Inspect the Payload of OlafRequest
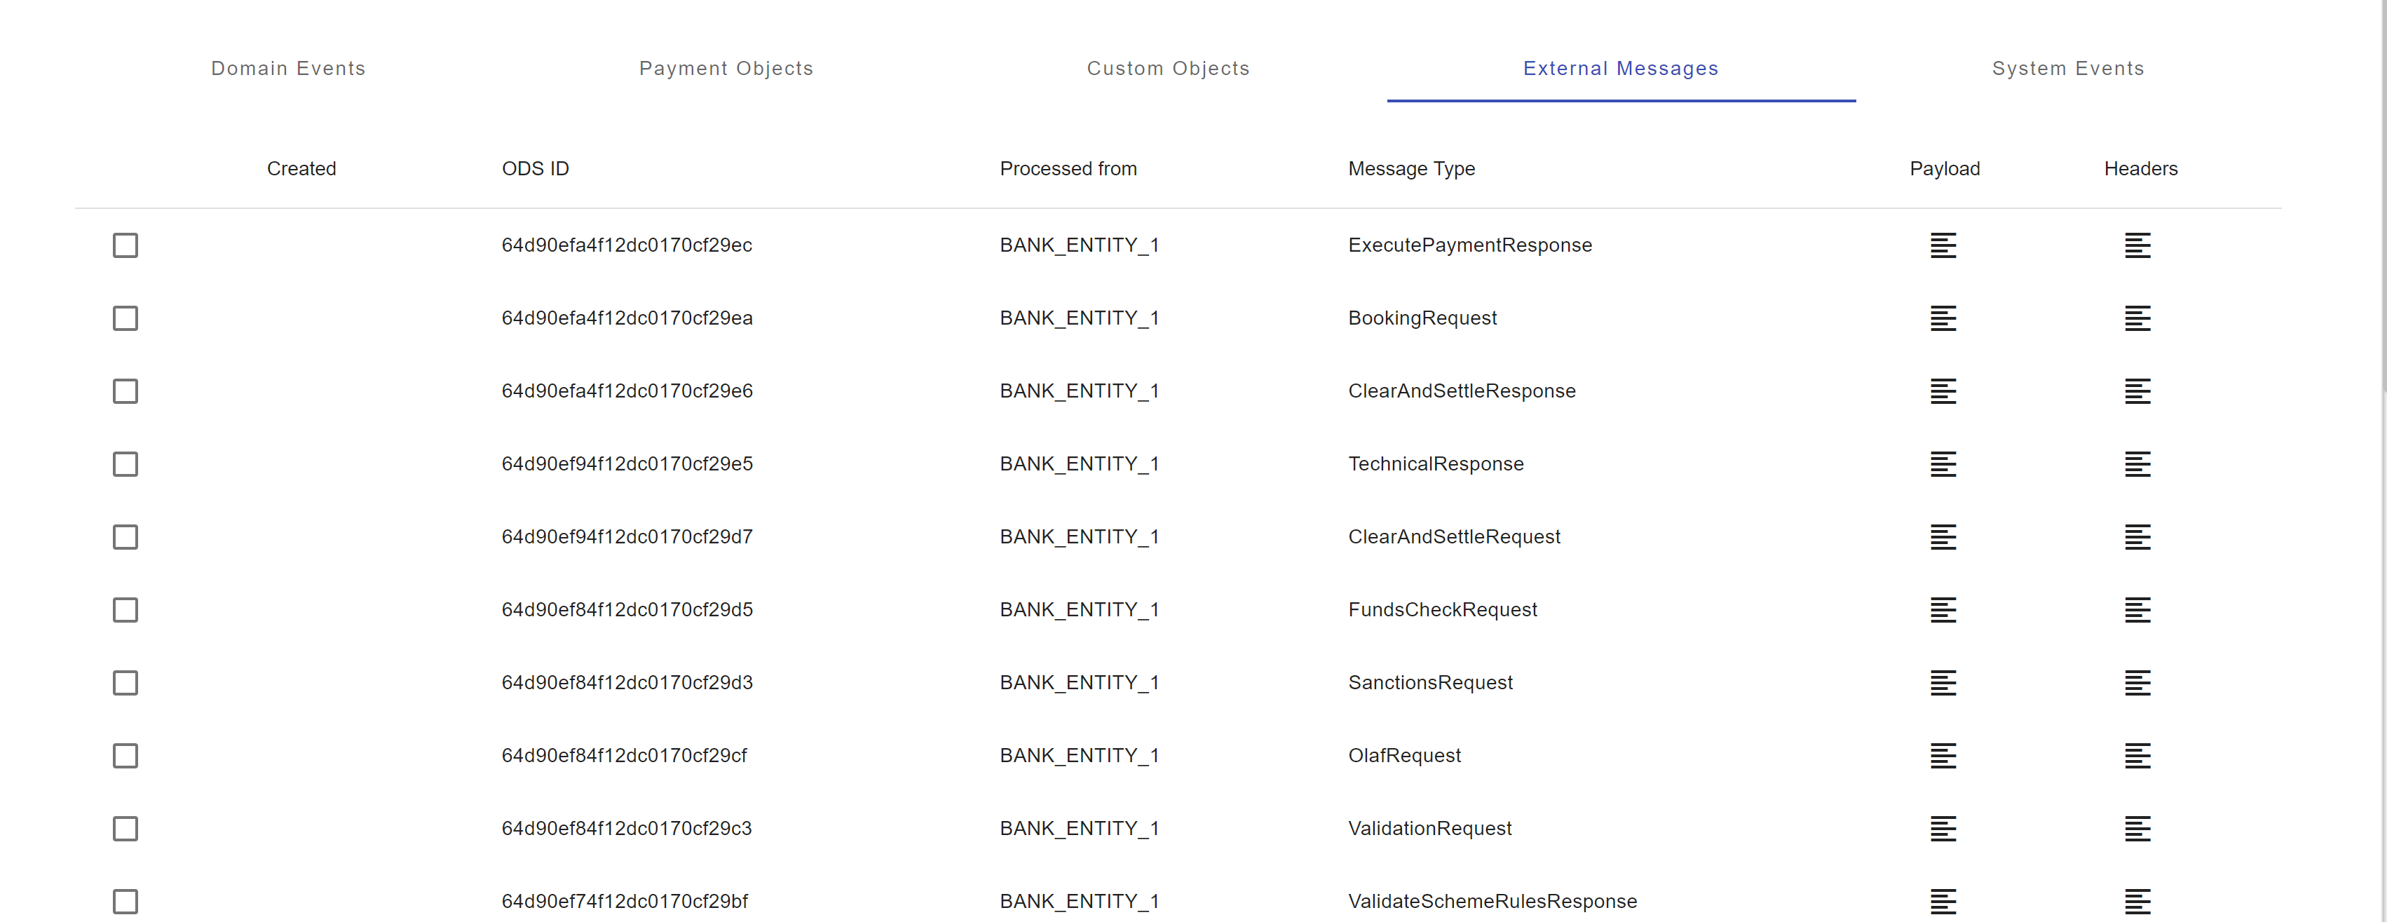The width and height of the screenshot is (2387, 922). click(1943, 755)
